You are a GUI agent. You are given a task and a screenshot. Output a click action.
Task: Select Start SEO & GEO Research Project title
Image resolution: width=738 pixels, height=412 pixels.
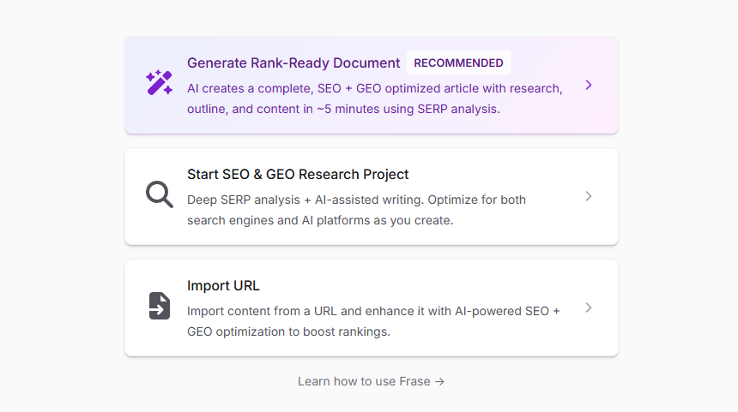(298, 174)
